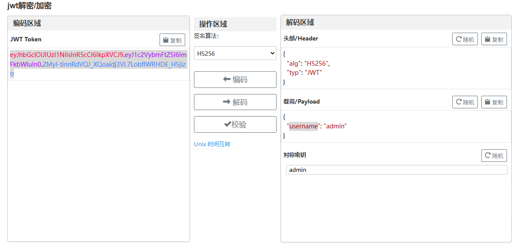This screenshot has height=245, width=517.
Task: Click the "typ": "JWT" header line
Action: [304, 73]
